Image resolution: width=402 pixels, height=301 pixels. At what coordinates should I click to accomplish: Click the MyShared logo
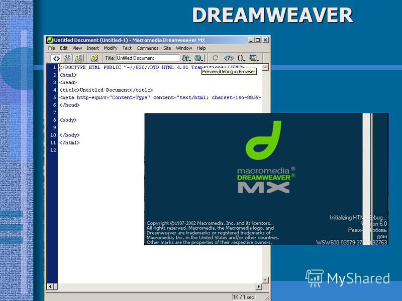348,278
